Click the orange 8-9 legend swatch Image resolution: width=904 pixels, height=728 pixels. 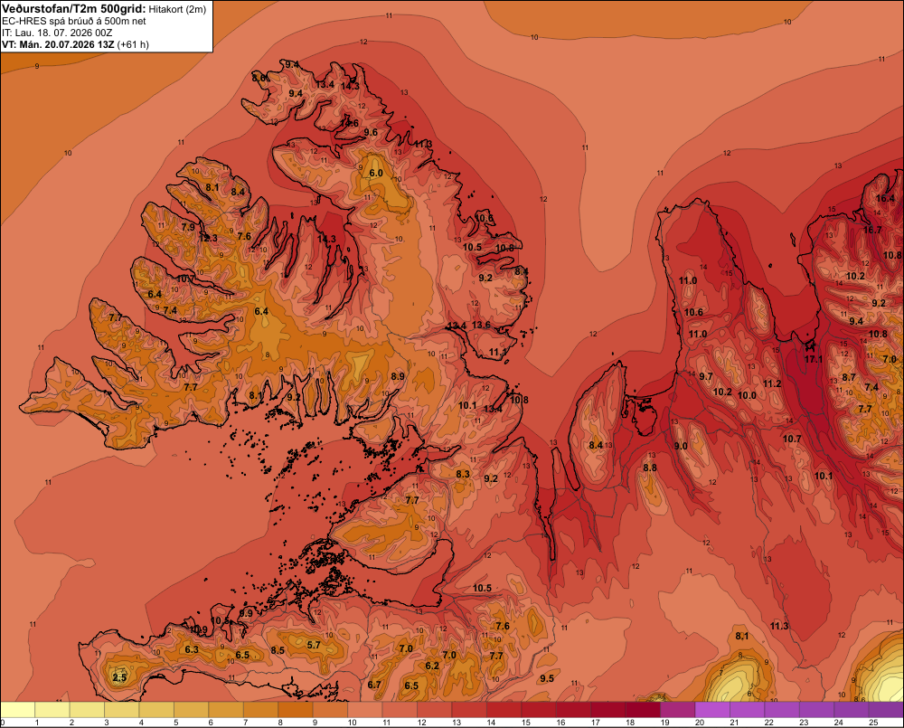click(296, 710)
